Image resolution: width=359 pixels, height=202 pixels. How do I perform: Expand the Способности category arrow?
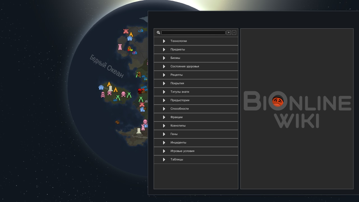[x=164, y=109]
